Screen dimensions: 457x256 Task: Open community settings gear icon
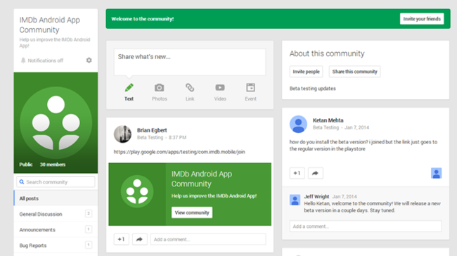click(89, 60)
